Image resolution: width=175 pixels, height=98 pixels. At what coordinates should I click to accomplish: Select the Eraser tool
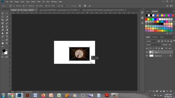[x=2, y=30]
